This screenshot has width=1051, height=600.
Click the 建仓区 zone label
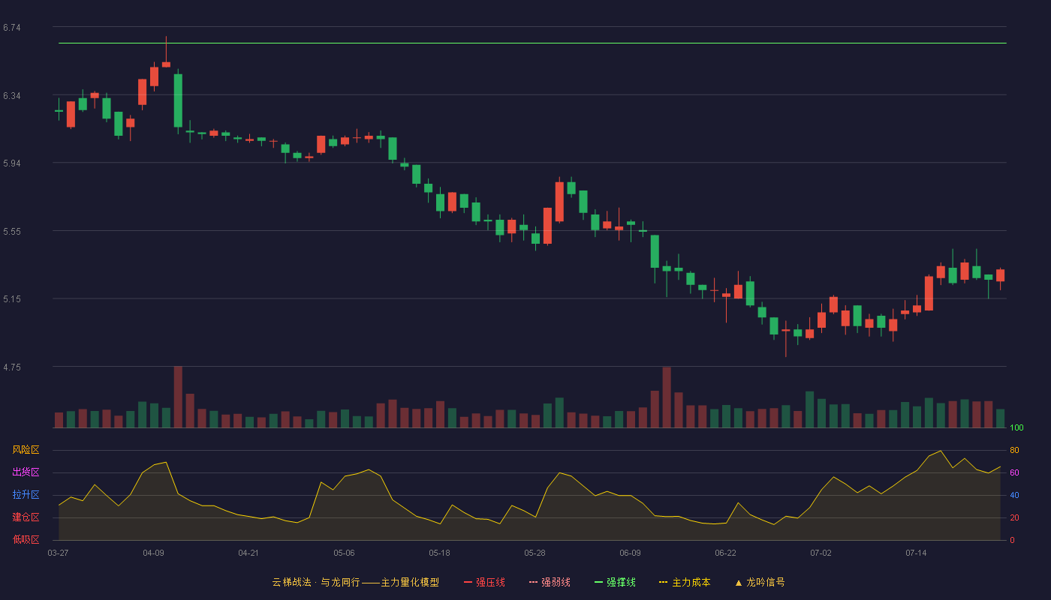[26, 517]
